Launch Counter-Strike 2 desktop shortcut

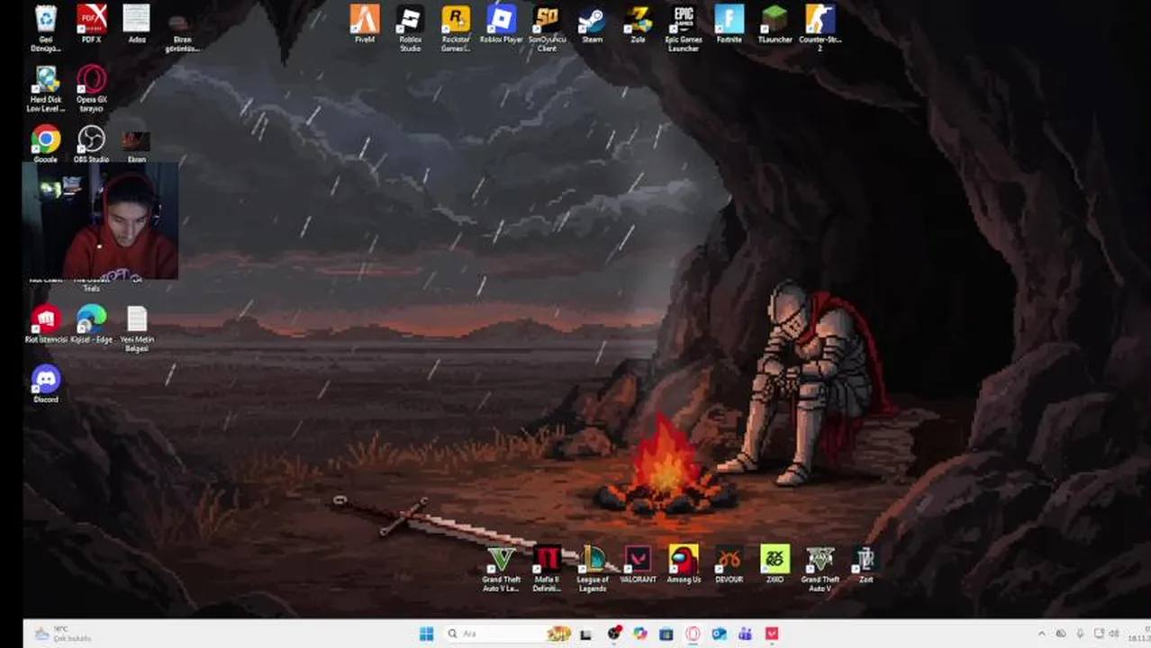[x=820, y=28]
